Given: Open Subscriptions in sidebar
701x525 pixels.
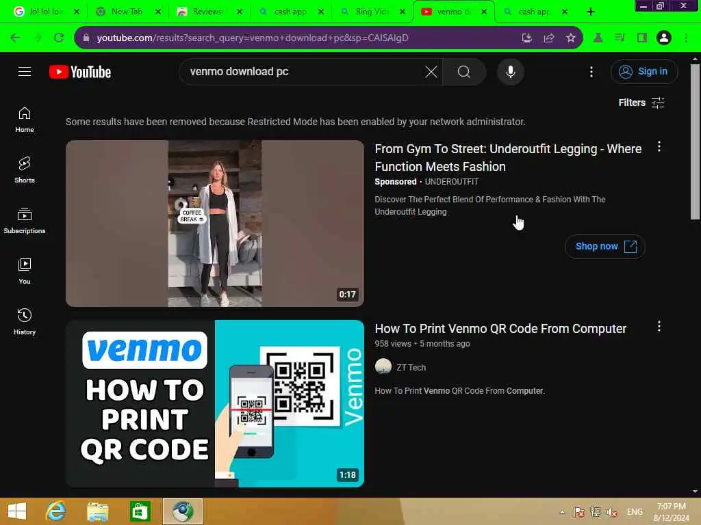Looking at the screenshot, I should click(25, 221).
